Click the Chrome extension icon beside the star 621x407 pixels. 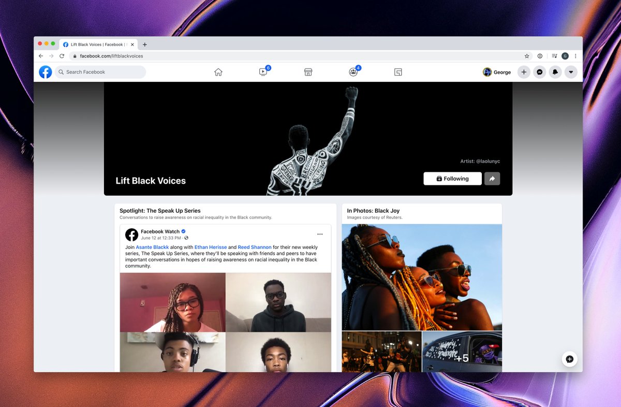pos(540,56)
